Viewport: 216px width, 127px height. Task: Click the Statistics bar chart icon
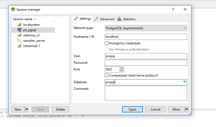coord(119,19)
